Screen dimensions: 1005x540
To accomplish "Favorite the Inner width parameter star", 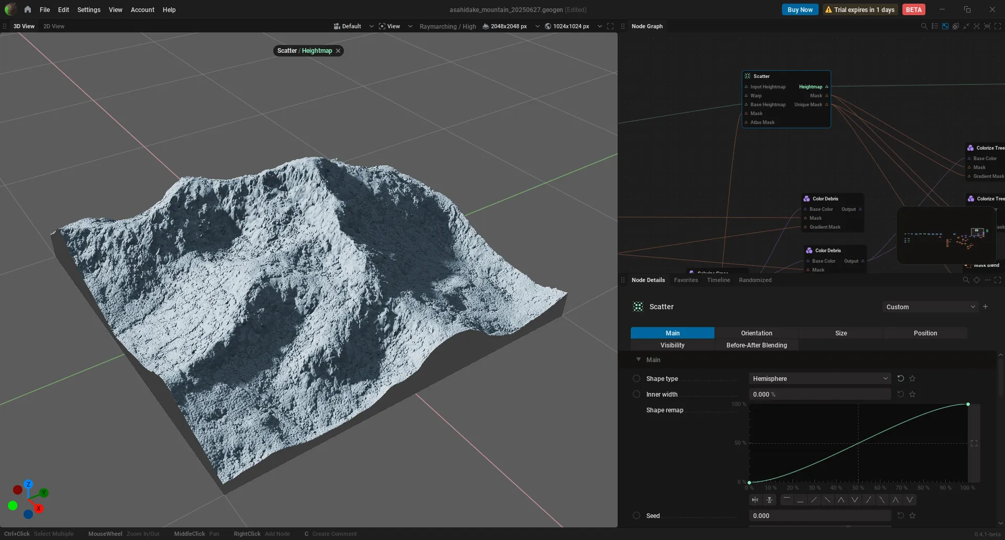I will [x=912, y=394].
